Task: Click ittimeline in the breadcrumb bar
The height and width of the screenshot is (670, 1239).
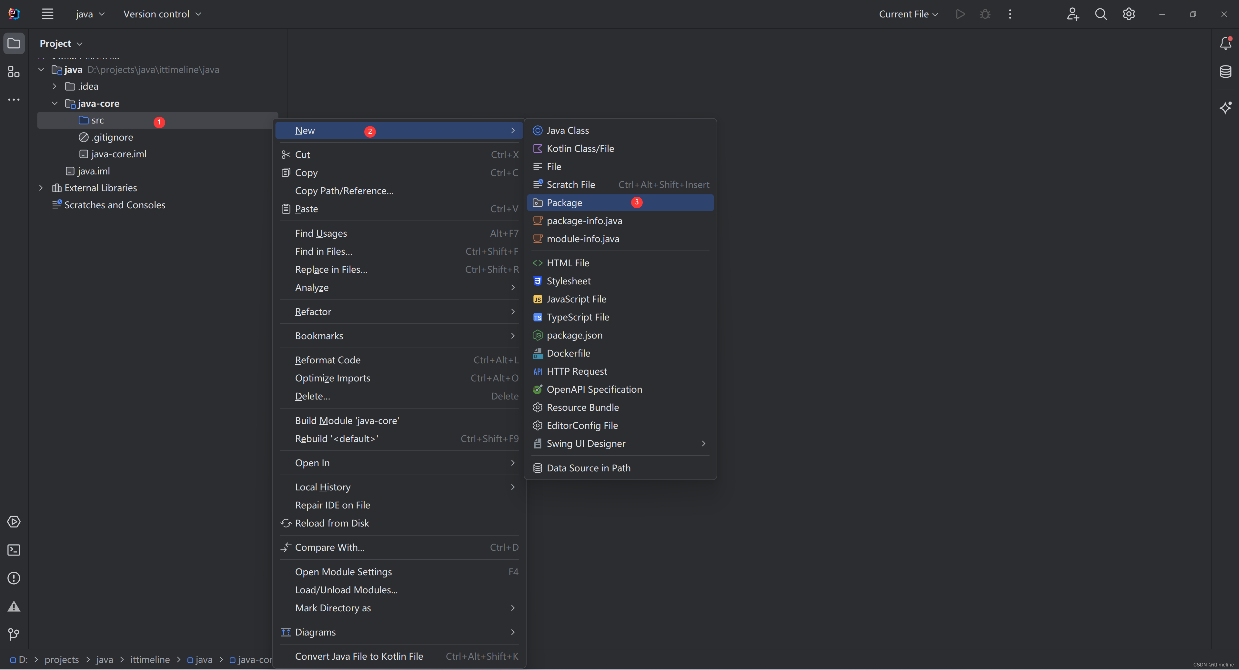Action: pos(150,659)
